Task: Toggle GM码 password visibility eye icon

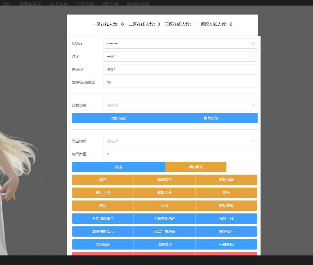Action: pyautogui.click(x=253, y=44)
